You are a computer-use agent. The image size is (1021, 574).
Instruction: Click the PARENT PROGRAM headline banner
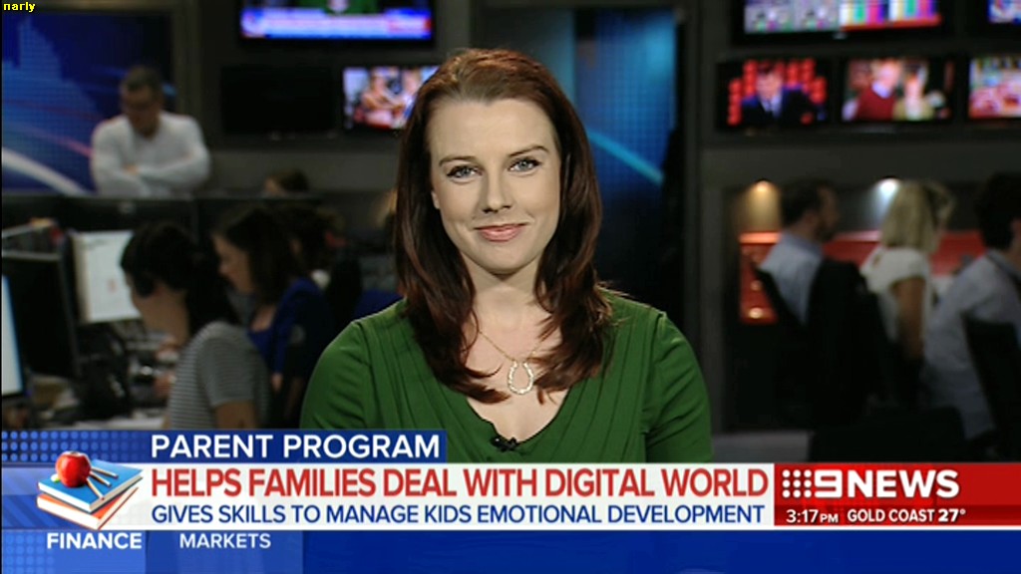296,446
